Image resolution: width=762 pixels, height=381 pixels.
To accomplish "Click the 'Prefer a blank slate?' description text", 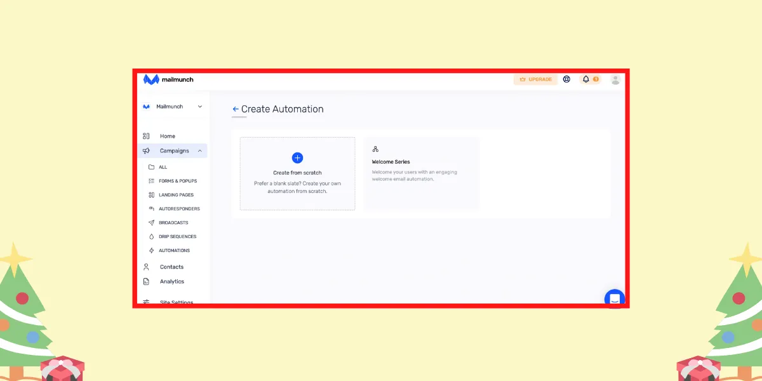I will [x=297, y=187].
